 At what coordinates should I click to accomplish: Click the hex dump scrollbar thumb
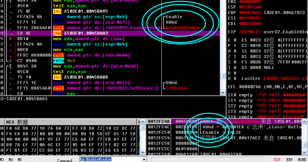tap(143, 127)
